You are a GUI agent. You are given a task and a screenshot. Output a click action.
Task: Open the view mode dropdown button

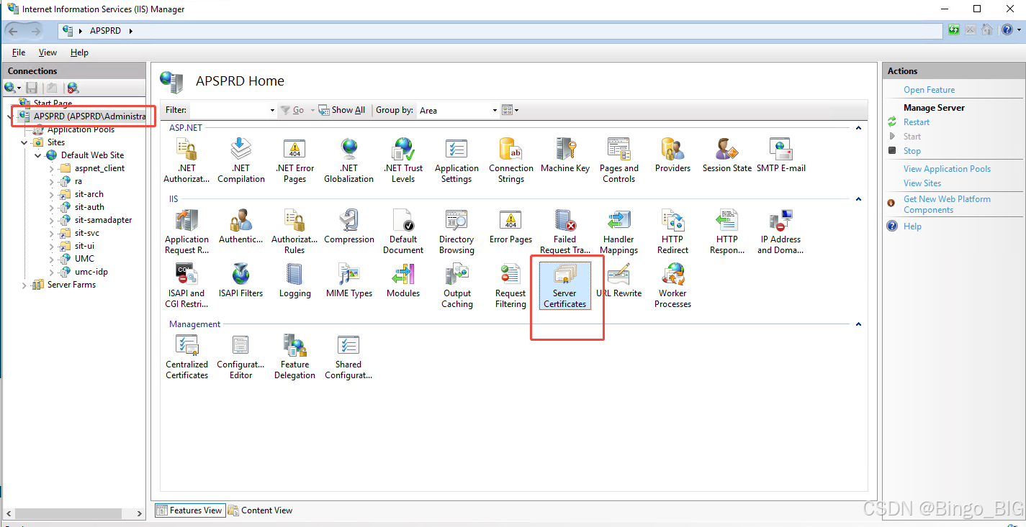point(510,110)
